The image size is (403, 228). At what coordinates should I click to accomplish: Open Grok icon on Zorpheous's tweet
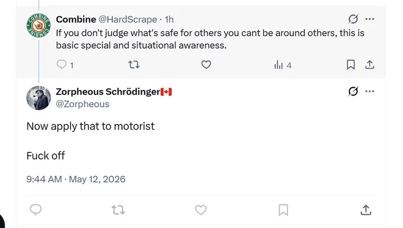click(353, 91)
